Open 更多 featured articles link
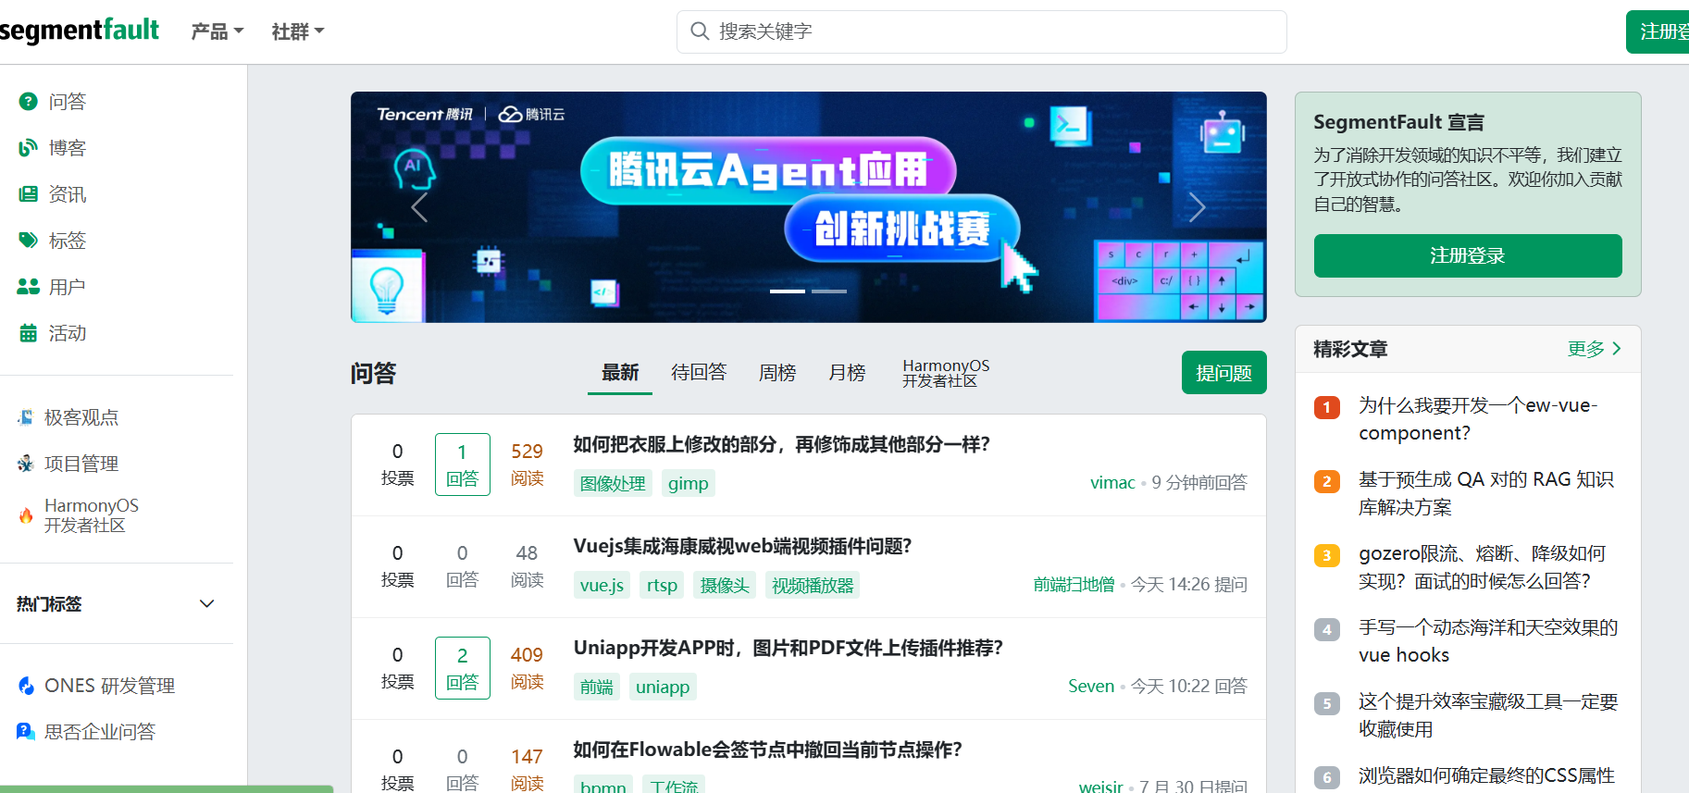This screenshot has width=1689, height=793. click(x=1594, y=349)
